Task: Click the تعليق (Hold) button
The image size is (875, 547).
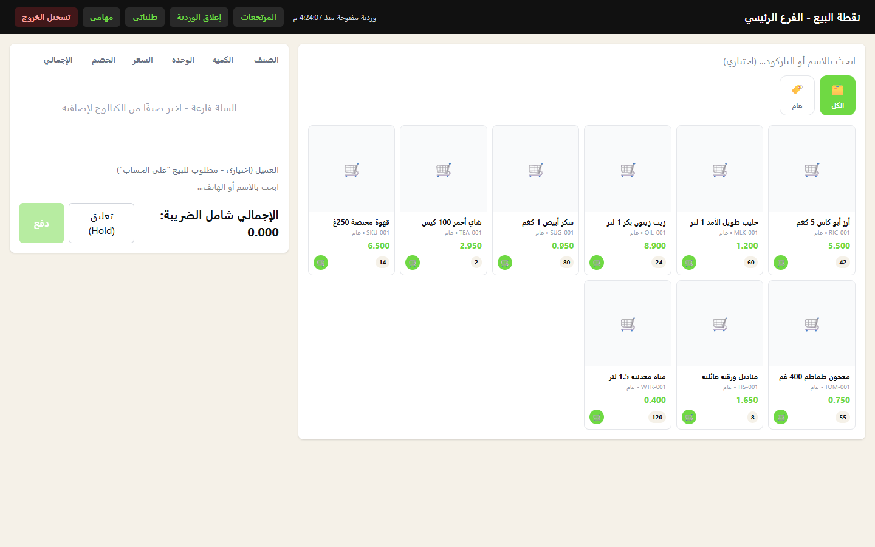Action: point(101,223)
